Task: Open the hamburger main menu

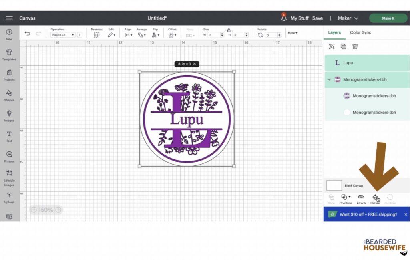Action: pyautogui.click(x=9, y=18)
